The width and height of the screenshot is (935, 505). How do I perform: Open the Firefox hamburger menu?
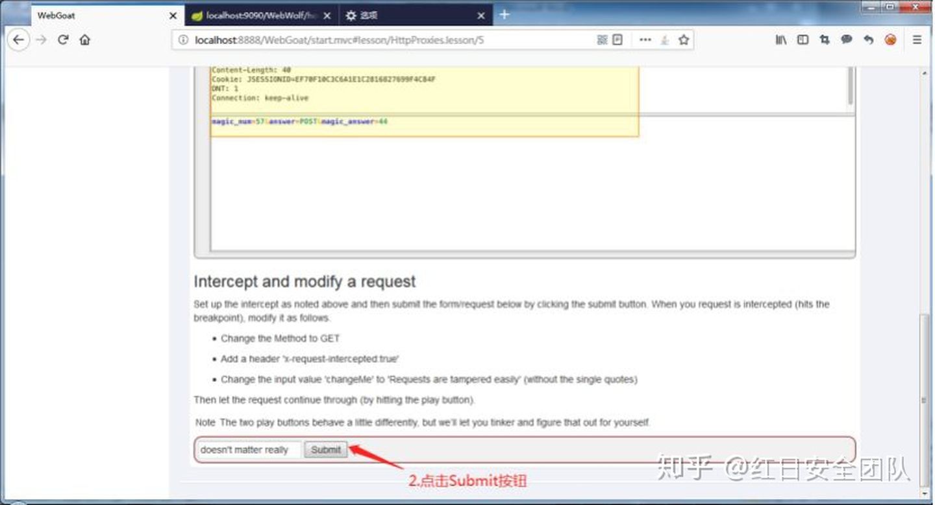[917, 40]
